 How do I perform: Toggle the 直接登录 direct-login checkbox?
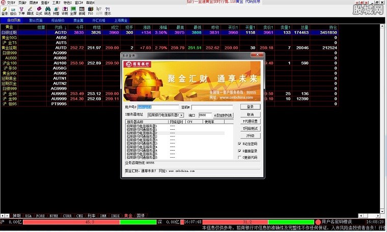point(239,151)
